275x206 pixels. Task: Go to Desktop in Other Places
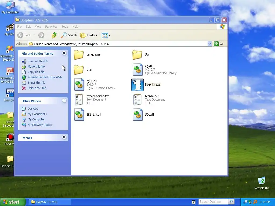point(33,109)
